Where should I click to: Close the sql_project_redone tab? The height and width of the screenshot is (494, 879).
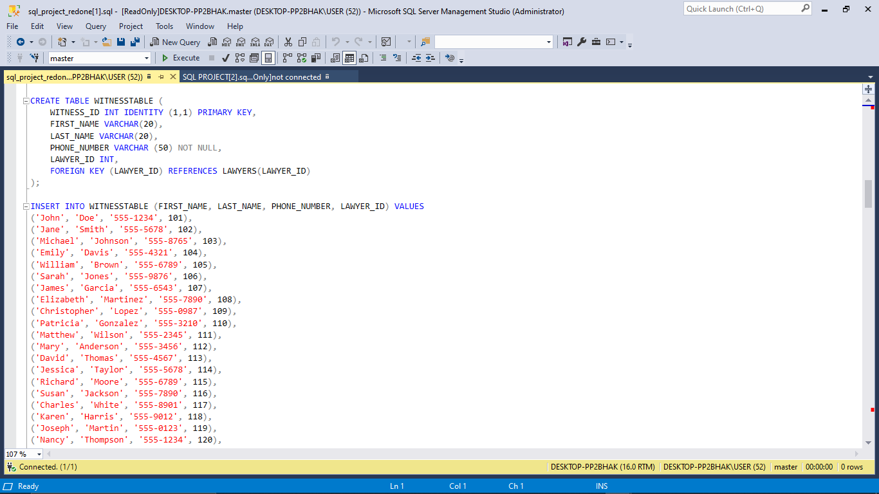click(x=172, y=77)
